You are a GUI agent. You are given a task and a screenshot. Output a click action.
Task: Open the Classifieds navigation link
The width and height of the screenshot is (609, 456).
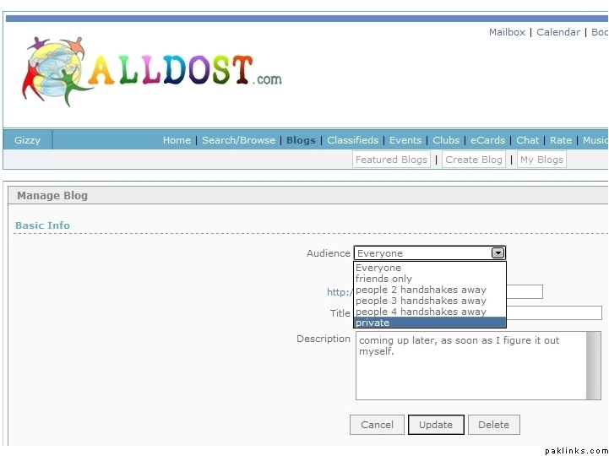click(x=352, y=140)
